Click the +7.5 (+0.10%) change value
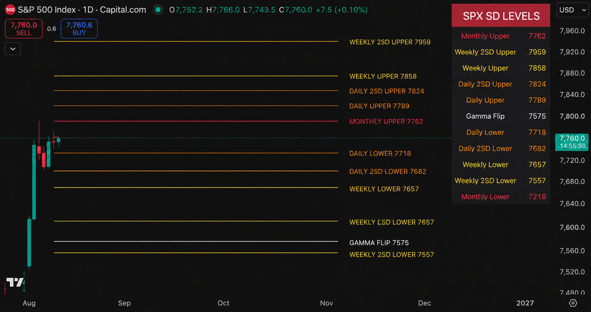This screenshot has height=312, width=591. pyautogui.click(x=342, y=10)
